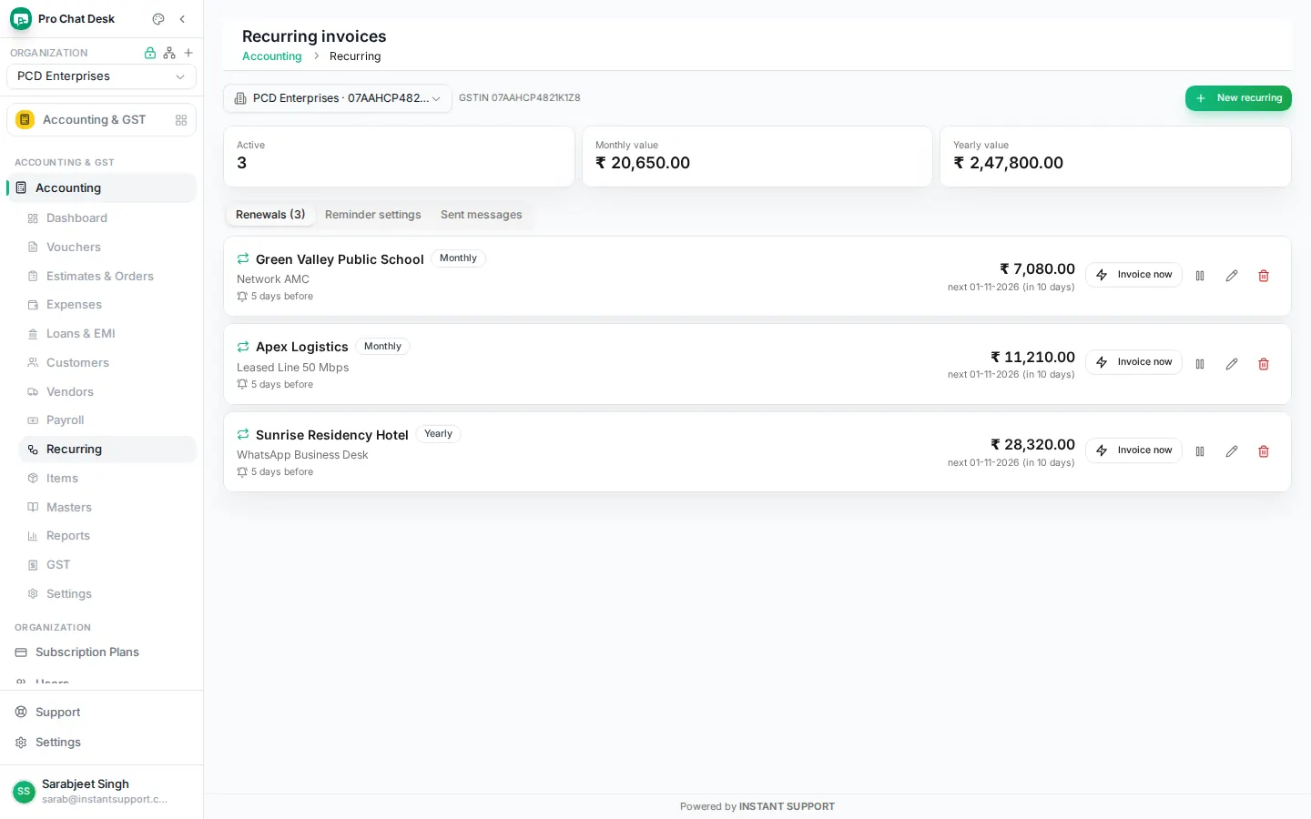This screenshot has height=819, width=1311.
Task: Invoice now for Sunrise Residency Hotel
Action: coord(1133,450)
